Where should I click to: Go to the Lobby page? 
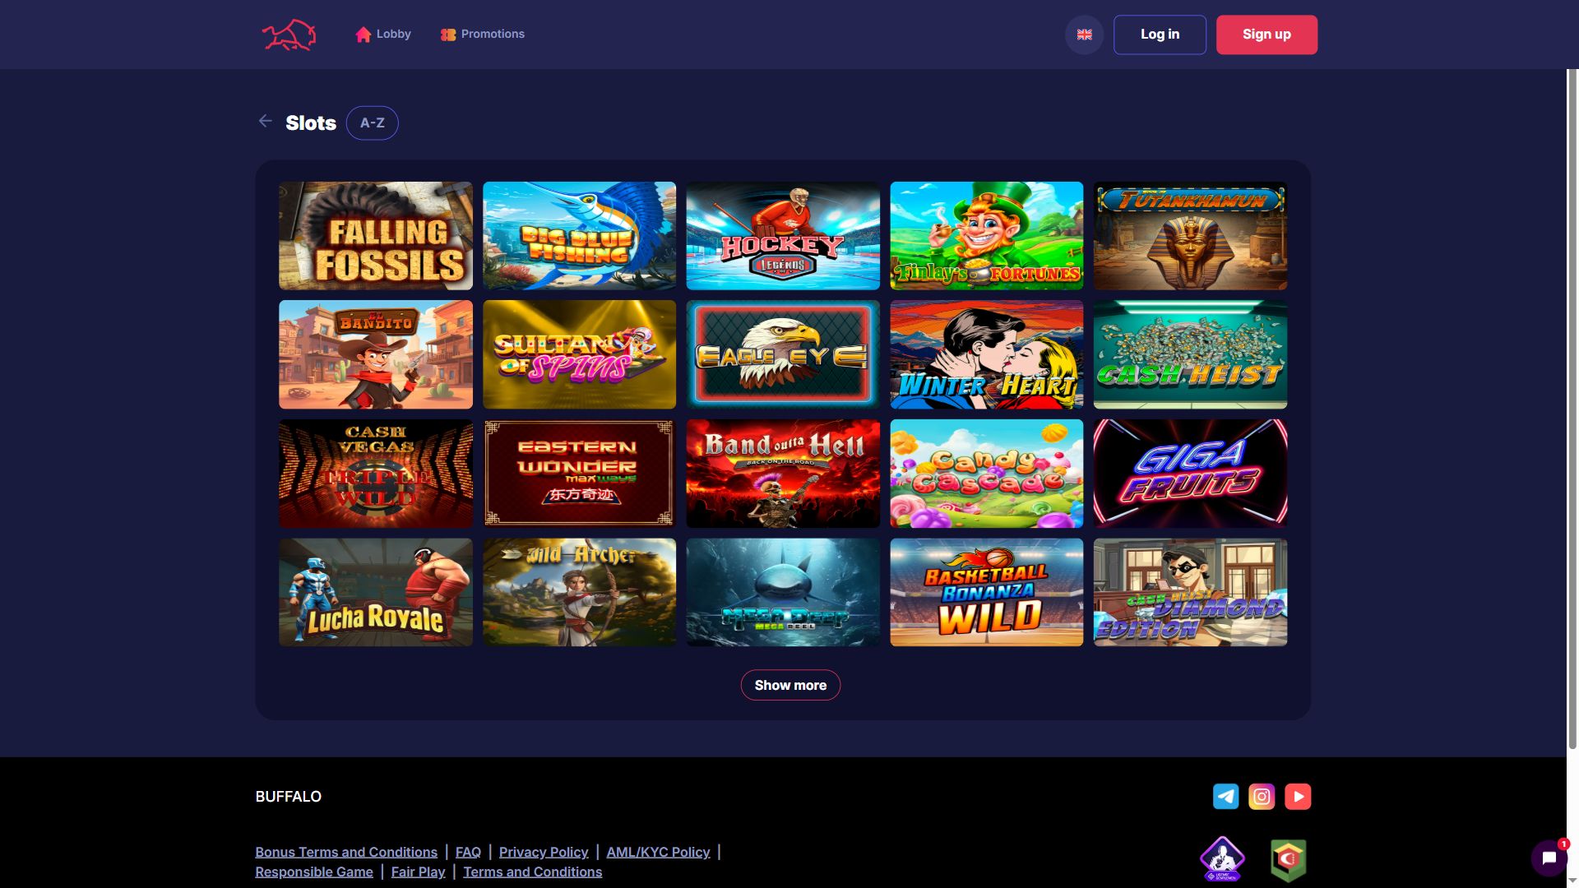pos(383,34)
